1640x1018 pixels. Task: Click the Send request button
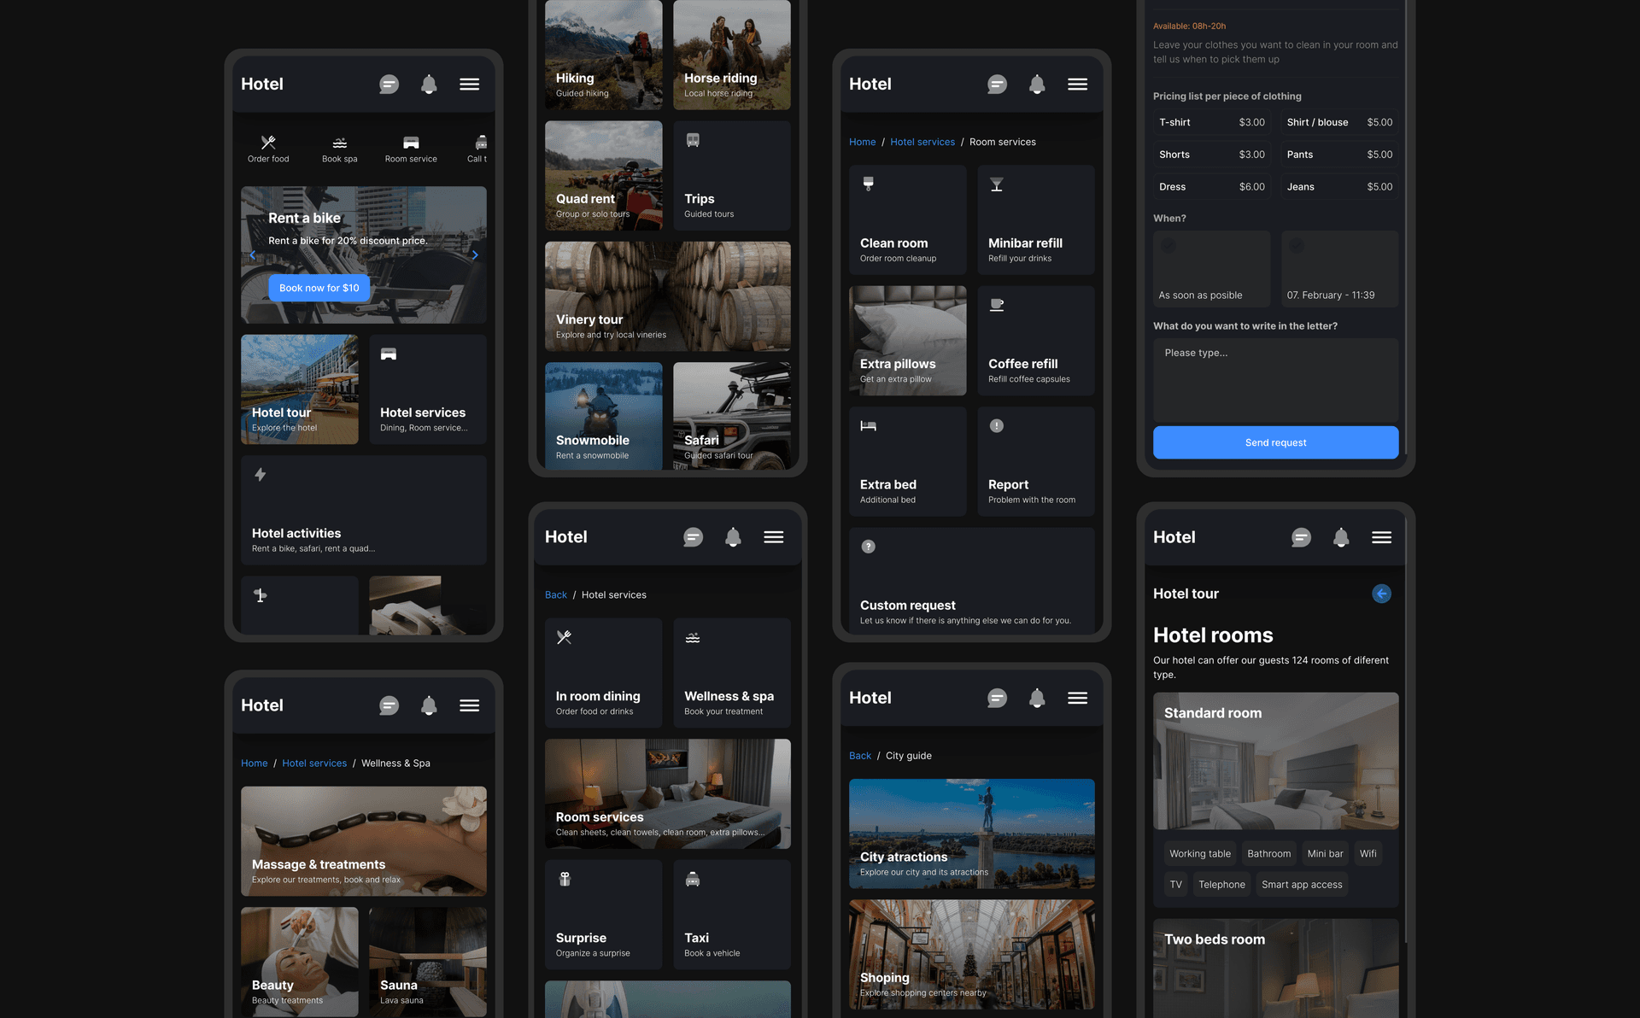tap(1275, 442)
